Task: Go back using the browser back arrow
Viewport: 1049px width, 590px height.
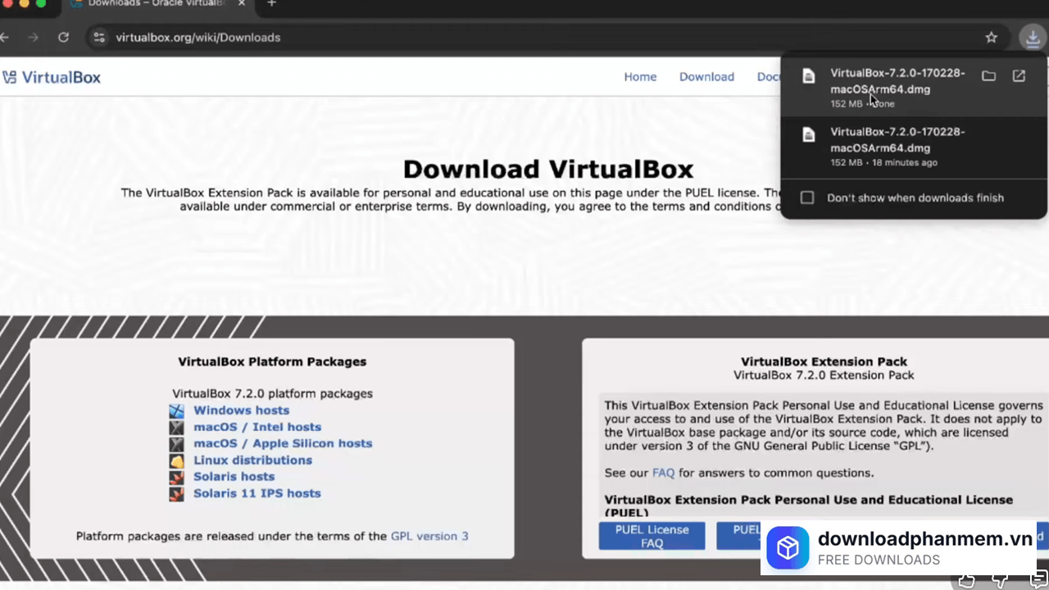Action: click(x=5, y=38)
